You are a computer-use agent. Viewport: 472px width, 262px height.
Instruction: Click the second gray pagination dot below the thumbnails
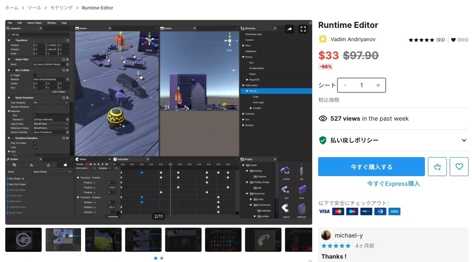162,258
